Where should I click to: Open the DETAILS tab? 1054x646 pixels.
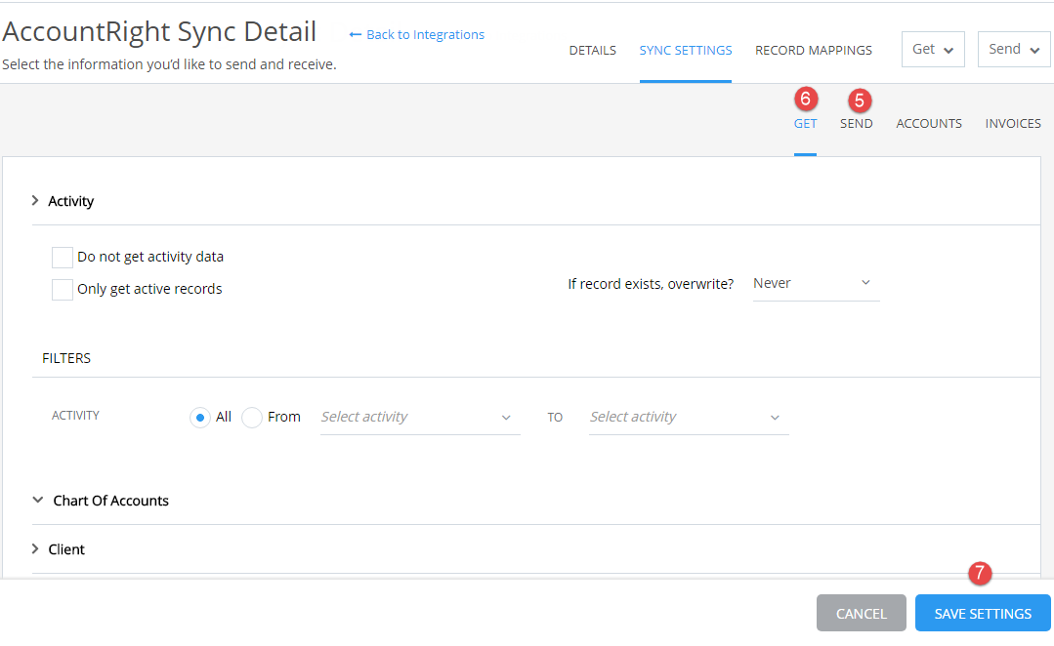coord(592,51)
